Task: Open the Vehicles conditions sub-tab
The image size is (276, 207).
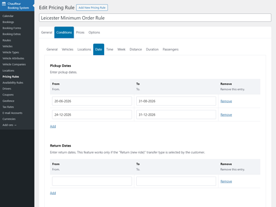Action: (x=67, y=49)
